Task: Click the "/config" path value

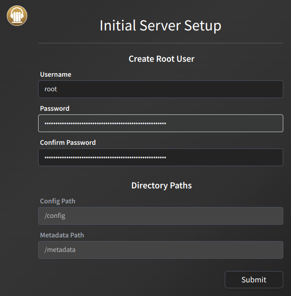Action: click(x=55, y=216)
